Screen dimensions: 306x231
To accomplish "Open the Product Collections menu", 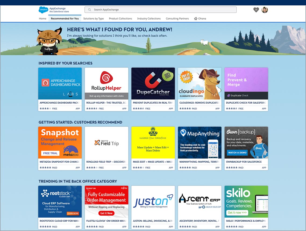I will pos(120,19).
